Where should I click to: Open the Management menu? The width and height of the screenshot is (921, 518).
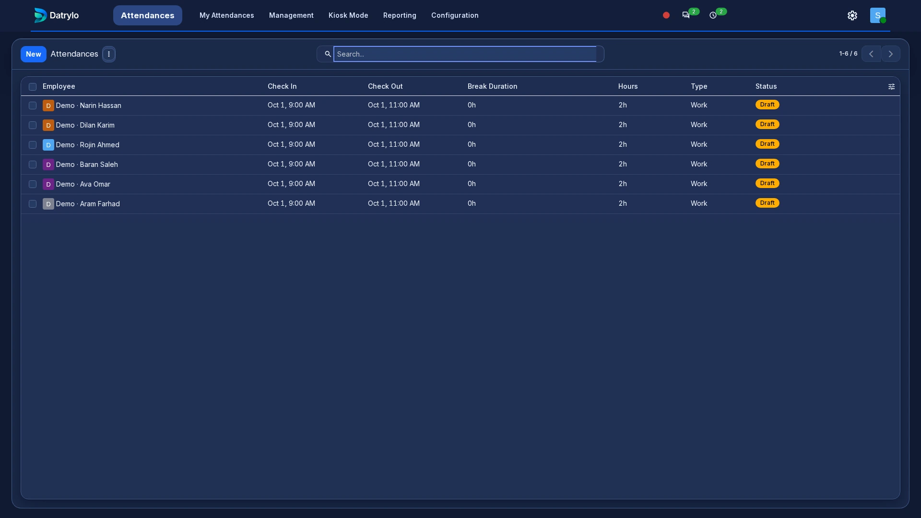[291, 15]
